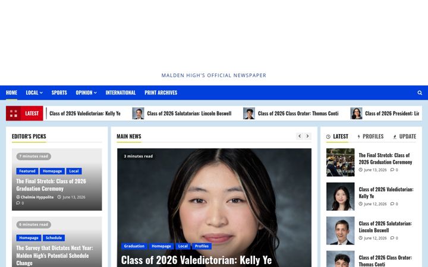Click Schedule tag on Survey article card
Image resolution: width=428 pixels, height=267 pixels.
pos(53,238)
